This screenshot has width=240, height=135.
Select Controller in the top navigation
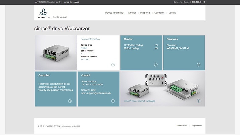coord(159,13)
